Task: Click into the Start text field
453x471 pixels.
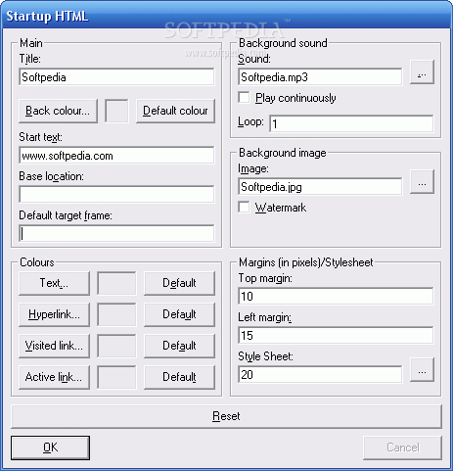Action: coord(116,156)
